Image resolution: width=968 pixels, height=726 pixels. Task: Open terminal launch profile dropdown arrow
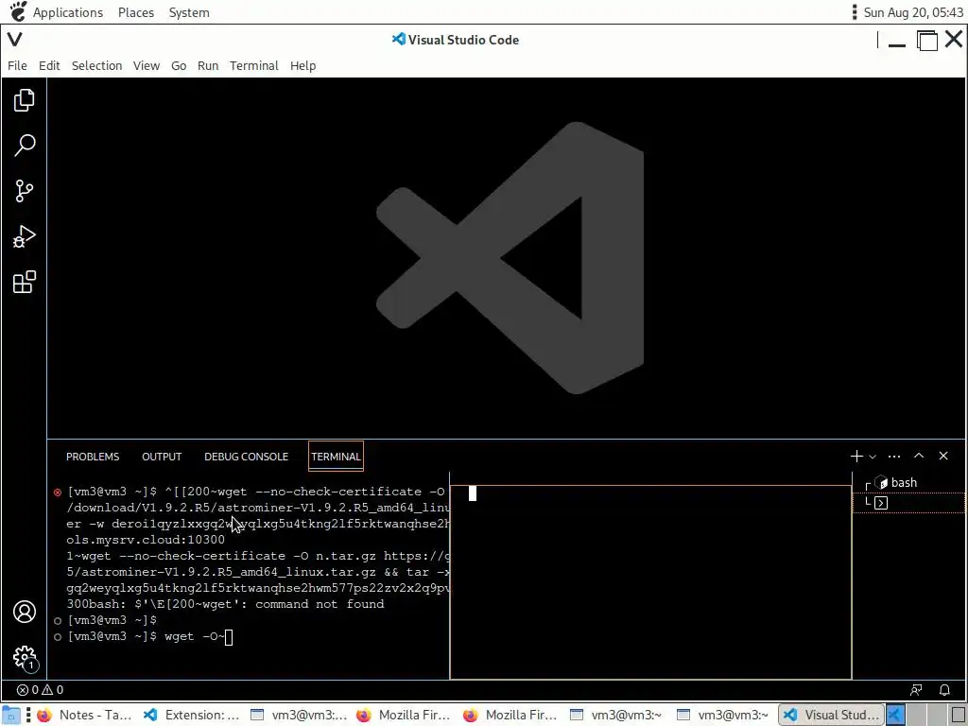pos(873,457)
